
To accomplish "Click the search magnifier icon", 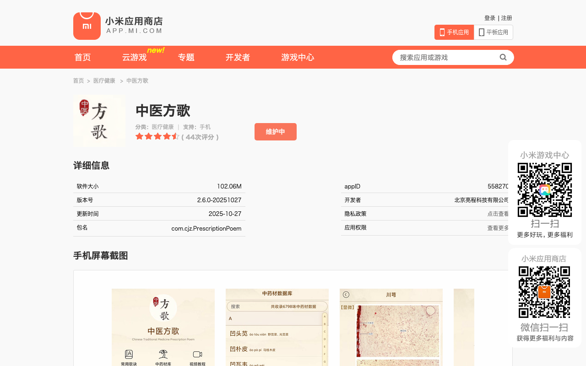I will (503, 57).
